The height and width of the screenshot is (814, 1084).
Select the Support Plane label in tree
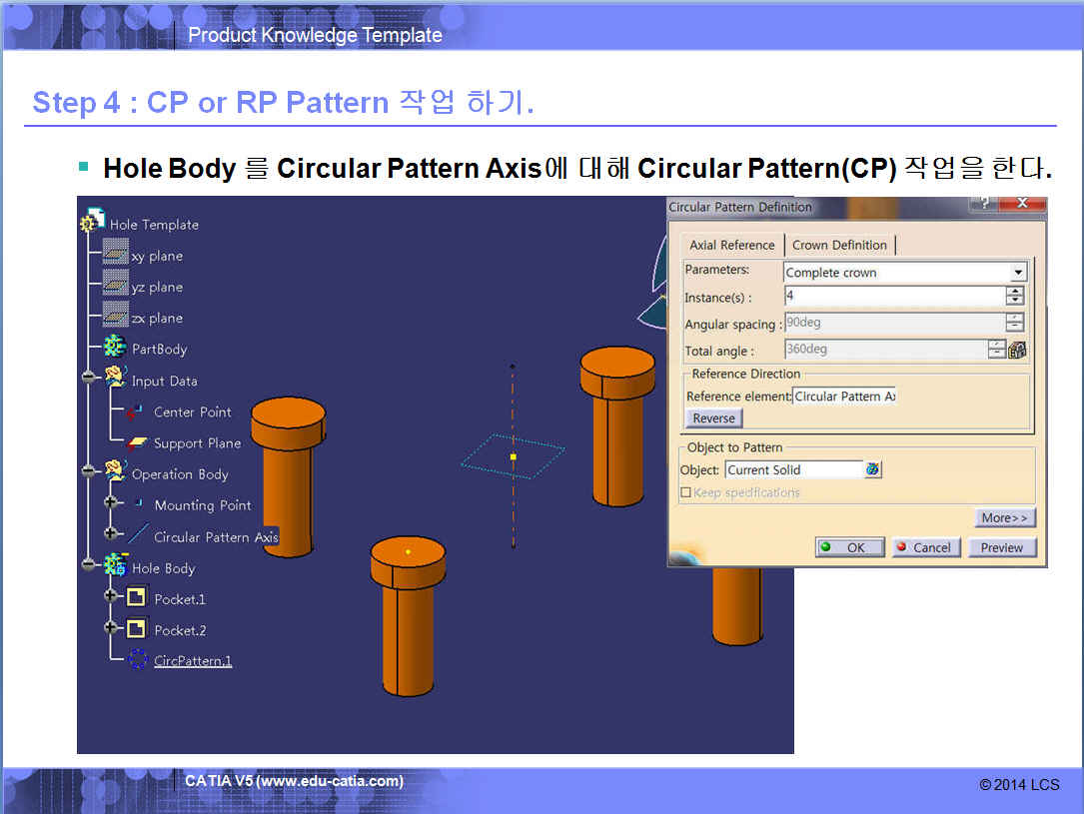[x=197, y=442]
